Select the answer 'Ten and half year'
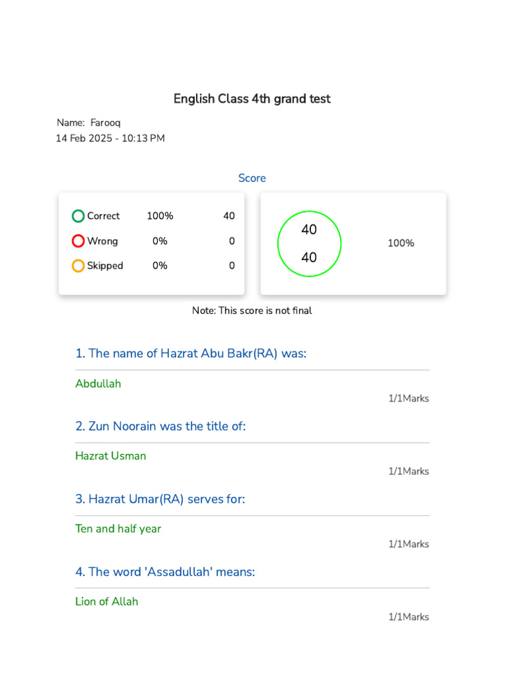Image resolution: width=505 pixels, height=674 pixels. [x=118, y=529]
